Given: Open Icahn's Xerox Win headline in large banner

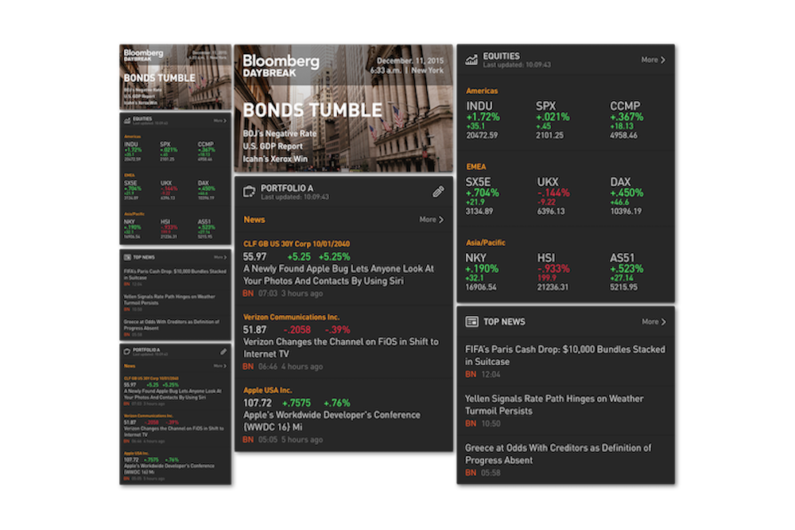Looking at the screenshot, I should coord(275,159).
